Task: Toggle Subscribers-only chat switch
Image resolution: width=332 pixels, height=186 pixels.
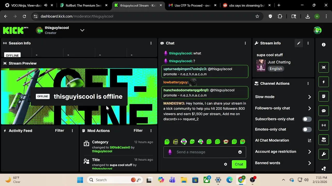Action: coord(307,119)
